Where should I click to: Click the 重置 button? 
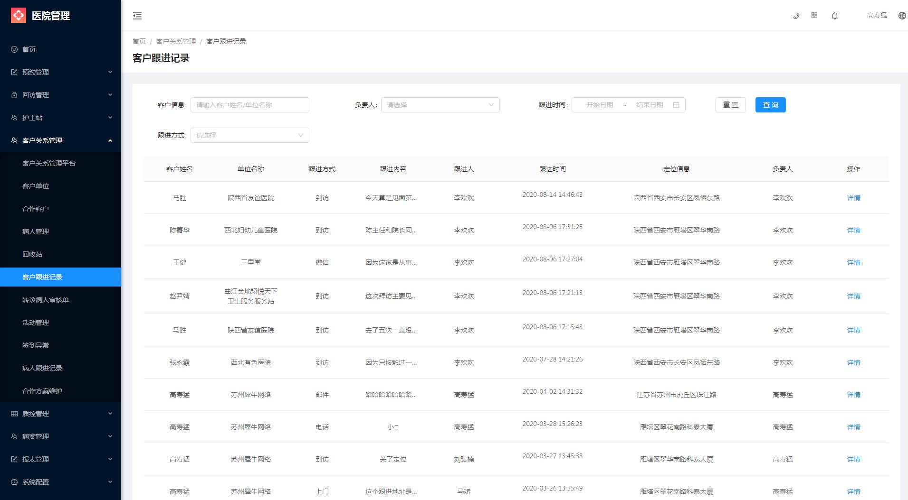point(730,105)
